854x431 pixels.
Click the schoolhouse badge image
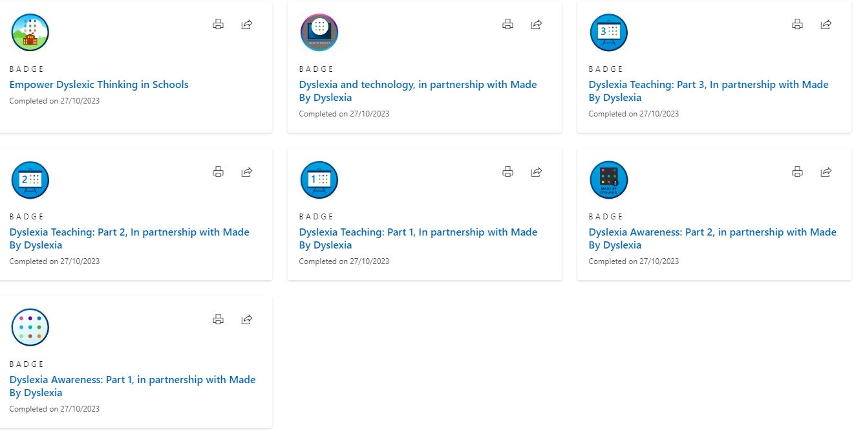click(30, 32)
